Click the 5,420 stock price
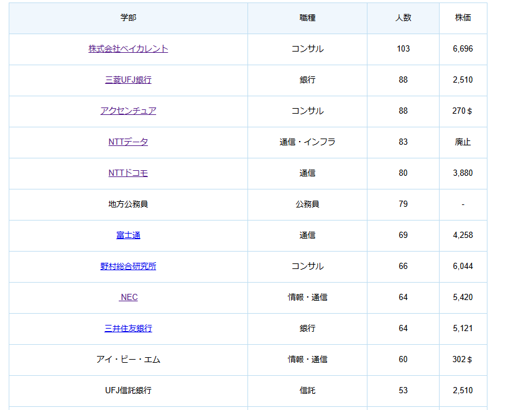 (x=463, y=298)
